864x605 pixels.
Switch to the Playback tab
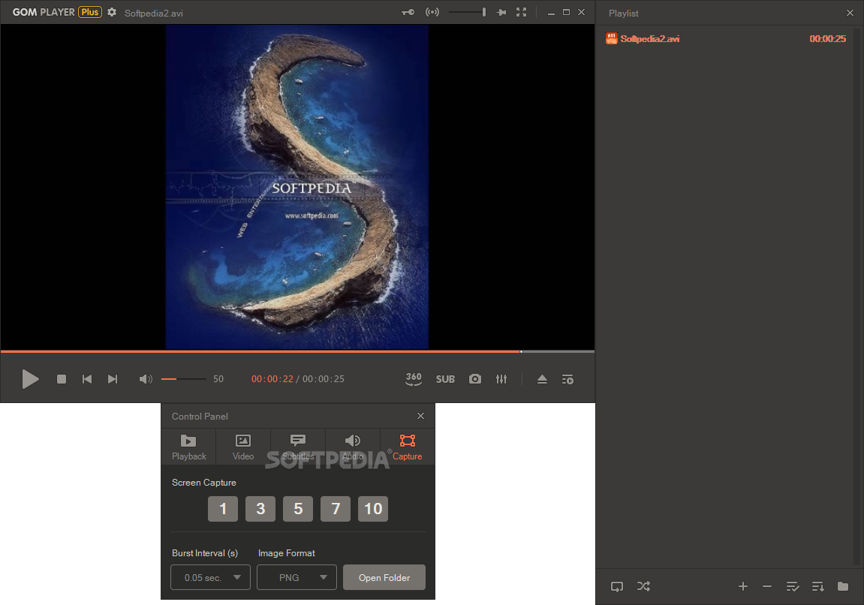pos(188,447)
